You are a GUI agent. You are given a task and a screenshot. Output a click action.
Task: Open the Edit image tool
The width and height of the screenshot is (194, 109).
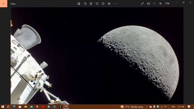(x=79, y=4)
